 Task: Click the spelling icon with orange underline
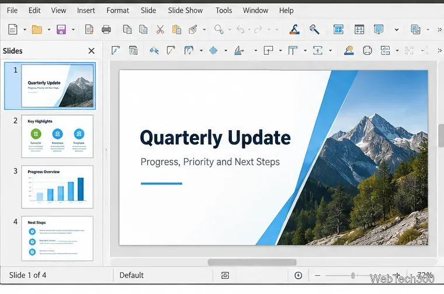click(294, 29)
